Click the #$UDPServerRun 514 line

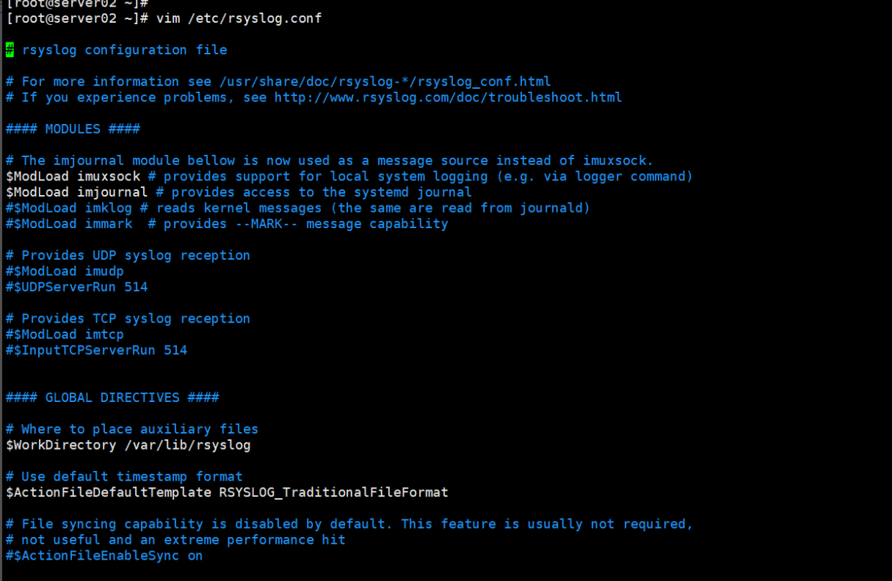click(x=76, y=287)
